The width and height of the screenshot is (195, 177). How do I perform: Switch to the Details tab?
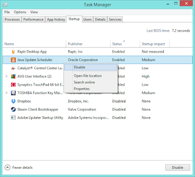pos(100,20)
